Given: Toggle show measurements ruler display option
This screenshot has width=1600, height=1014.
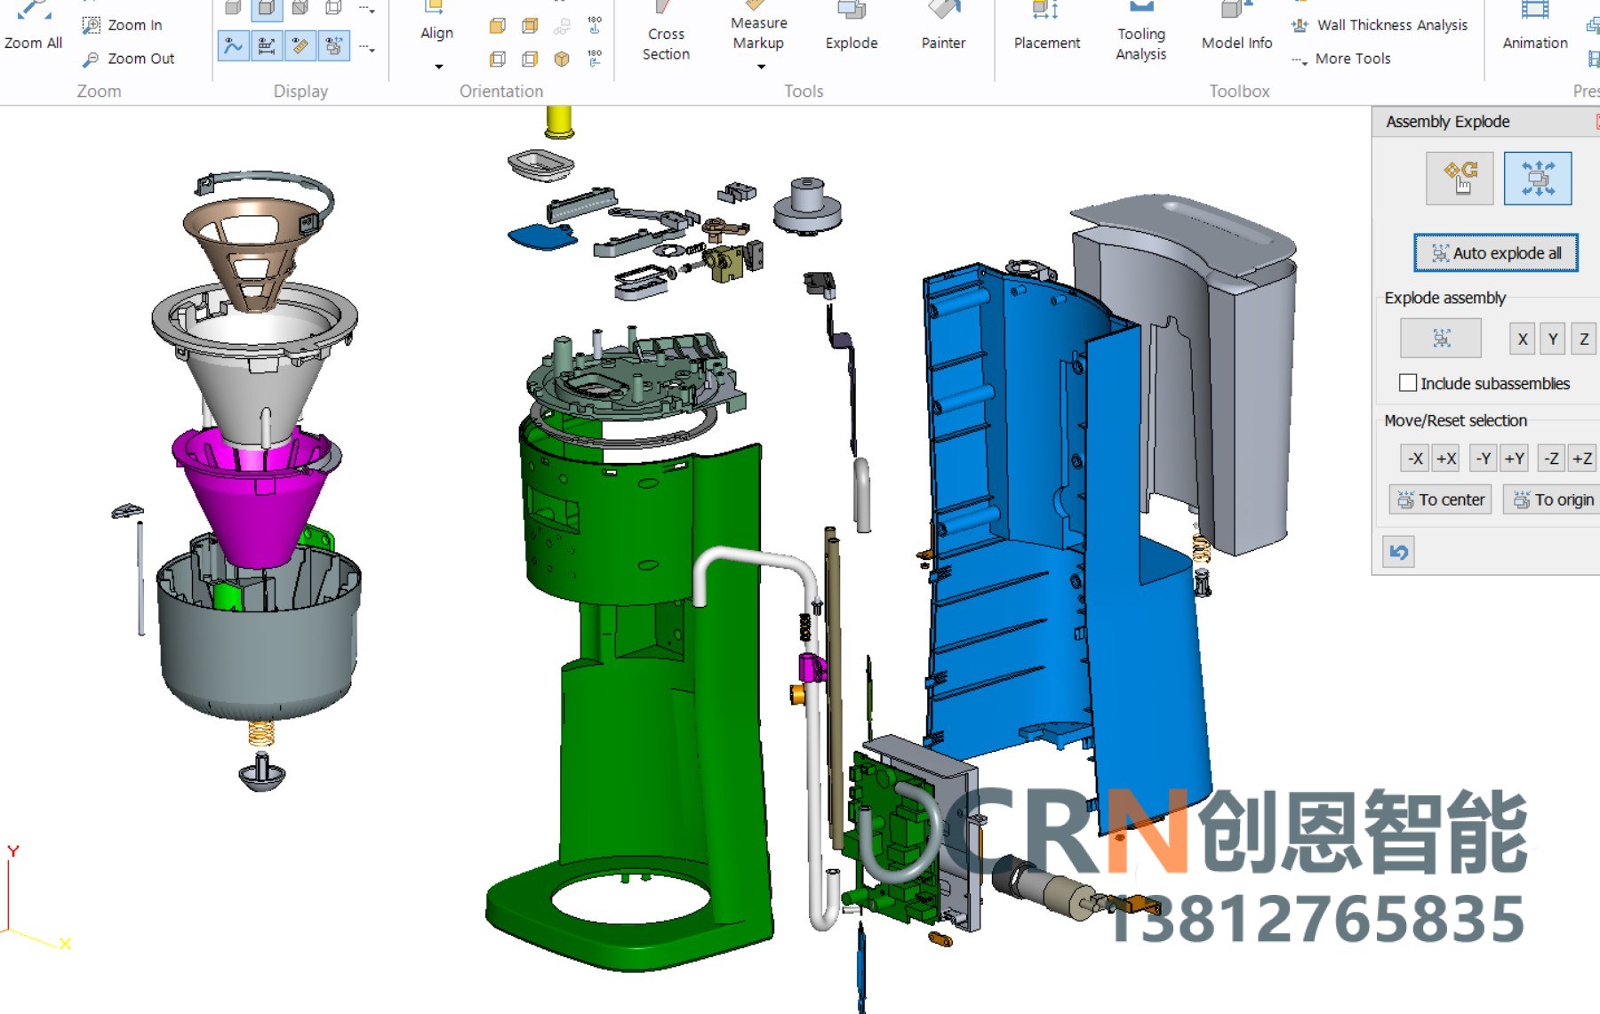Looking at the screenshot, I should [x=300, y=45].
